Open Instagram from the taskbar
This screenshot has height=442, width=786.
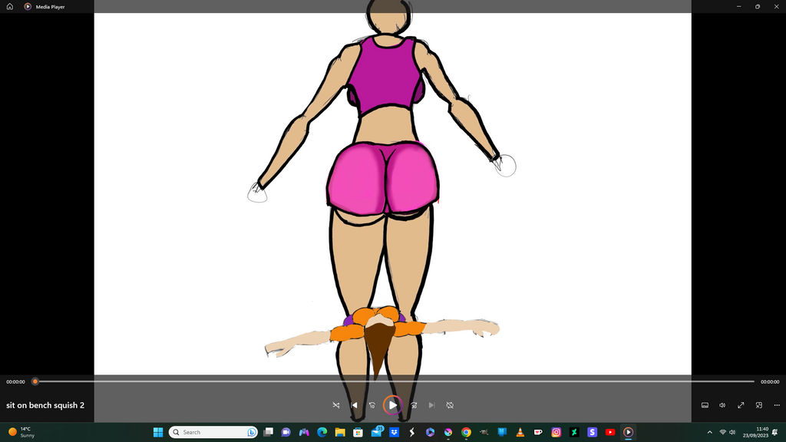(556, 432)
